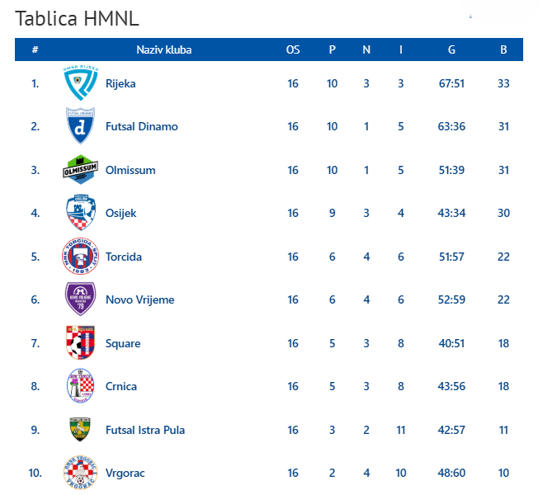Click the Crnica club logo
This screenshot has width=543, height=495.
(x=81, y=386)
